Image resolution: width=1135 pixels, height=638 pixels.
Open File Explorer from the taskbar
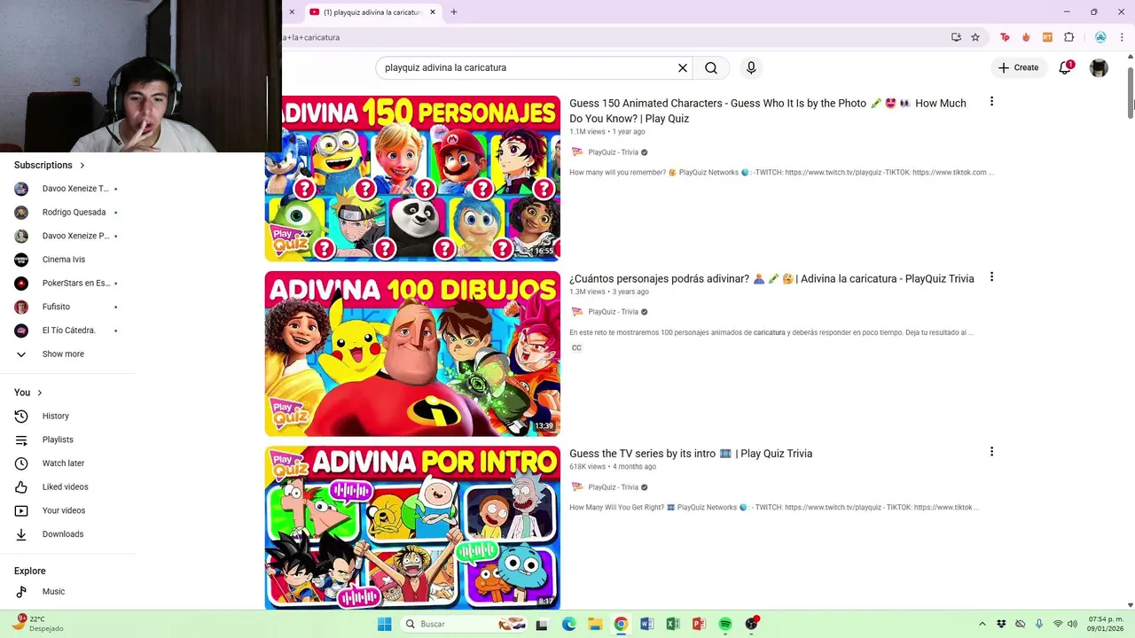pos(595,624)
